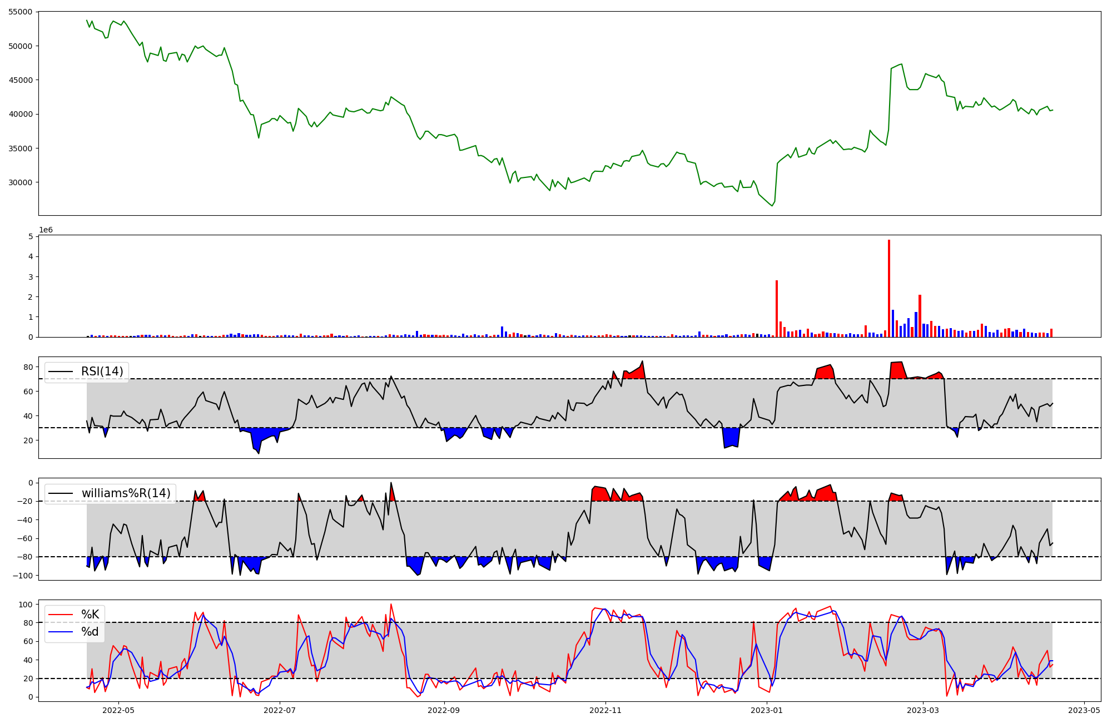Click the 50000 price axis label
Image resolution: width=1112 pixels, height=723 pixels.
pyautogui.click(x=20, y=46)
